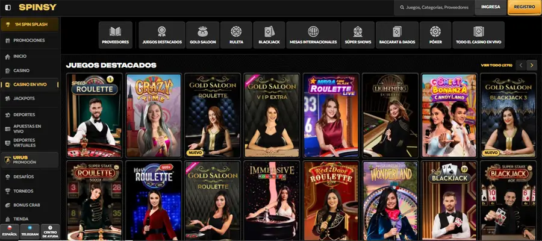This screenshot has height=241, width=542.
Task: Open the URUS Promoción banner
Action: pos(30,160)
